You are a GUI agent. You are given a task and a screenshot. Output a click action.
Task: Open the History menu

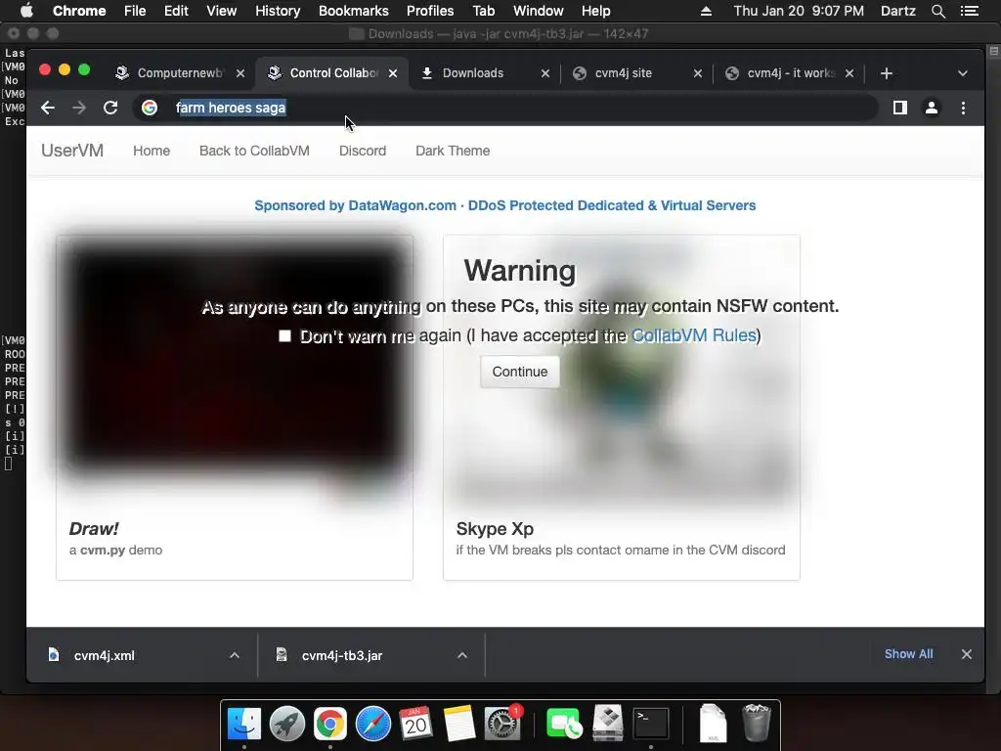[x=278, y=11]
